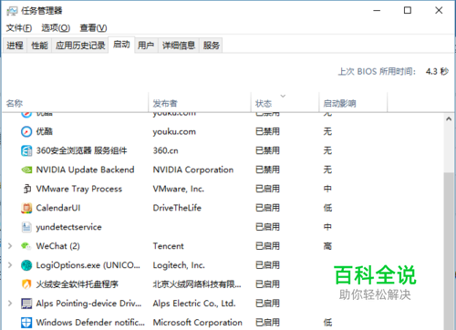Click WeChat's 高 startup impact value
Viewport: 456px width, 330px height.
pos(327,246)
